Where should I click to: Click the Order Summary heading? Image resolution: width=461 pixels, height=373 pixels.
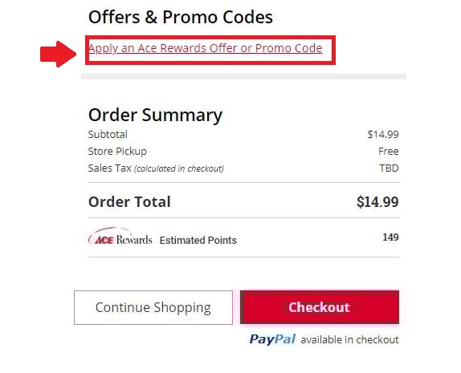point(155,115)
